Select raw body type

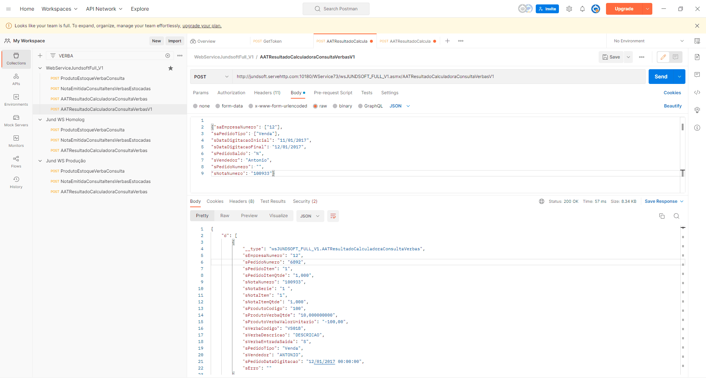pyautogui.click(x=320, y=106)
